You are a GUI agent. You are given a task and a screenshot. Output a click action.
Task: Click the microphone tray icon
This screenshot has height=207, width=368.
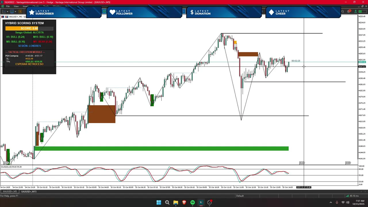tap(337, 202)
